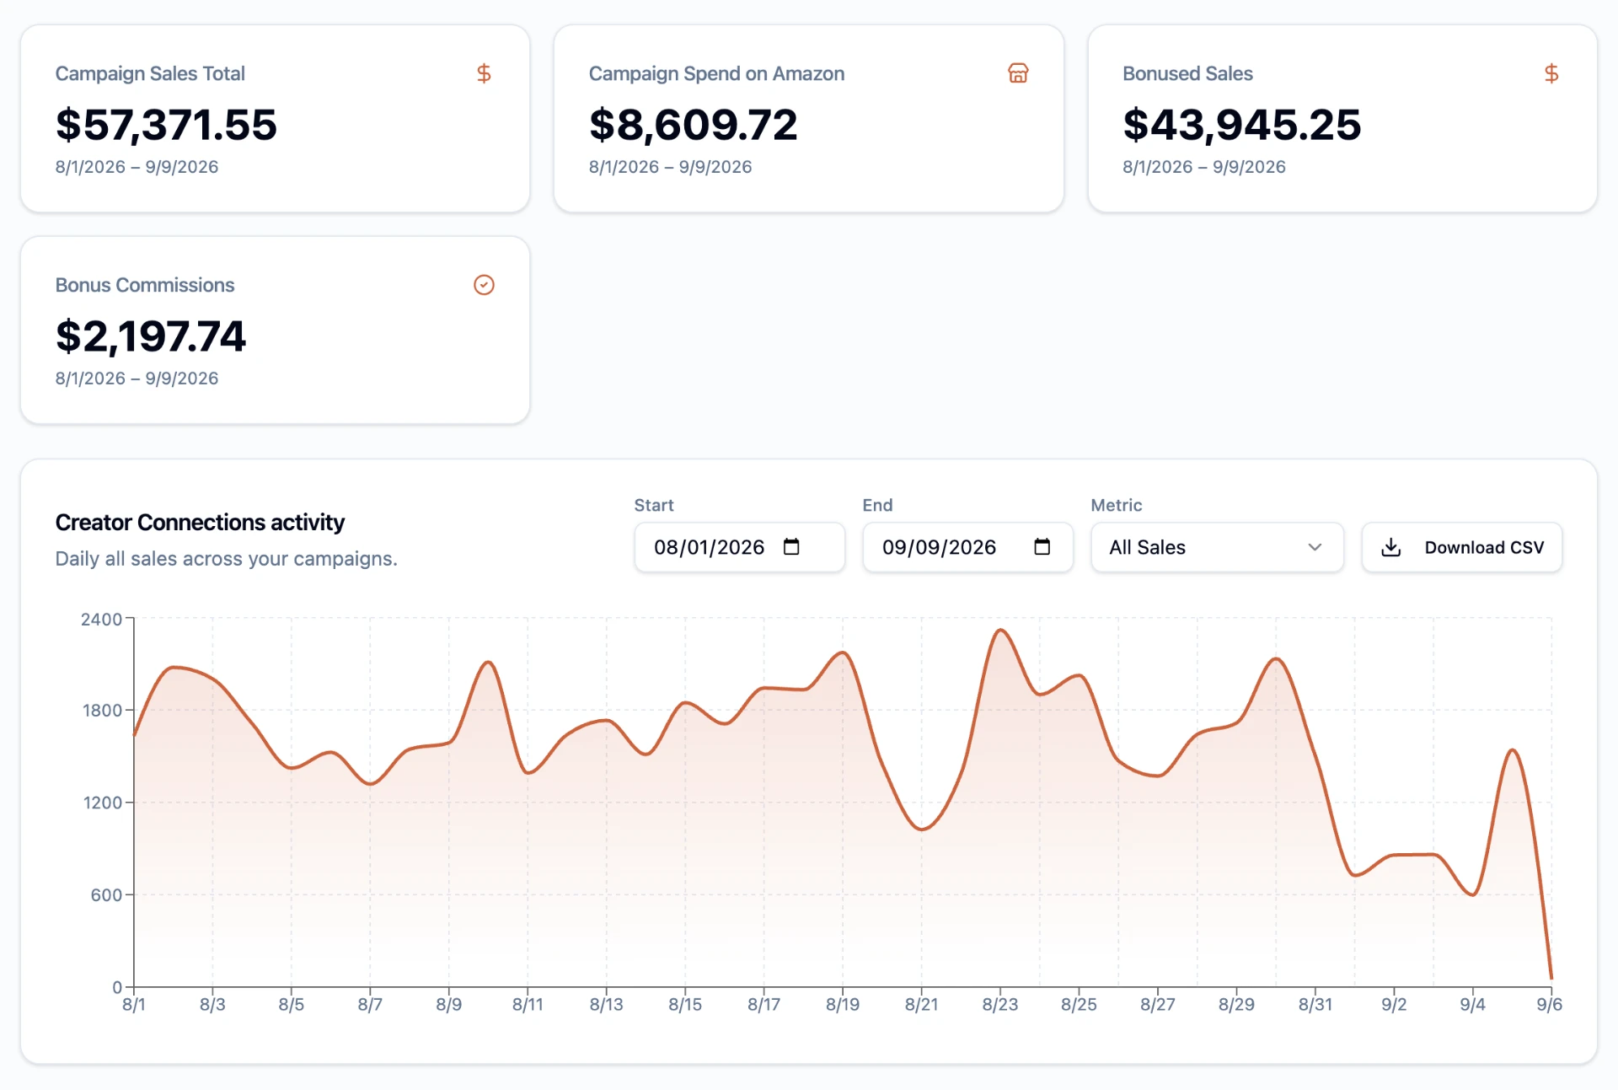
Task: Click the chevron arrow in Metric selector
Action: point(1315,547)
